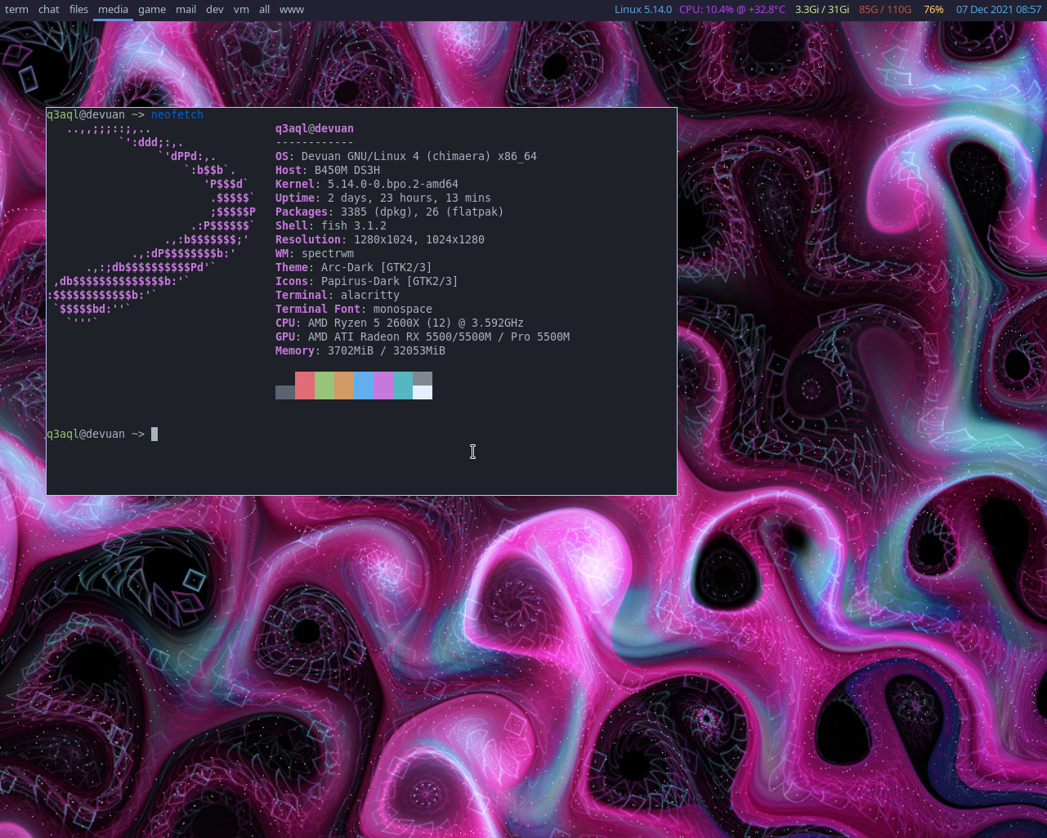Switch to the all workspace
The height and width of the screenshot is (838, 1047).
264,10
